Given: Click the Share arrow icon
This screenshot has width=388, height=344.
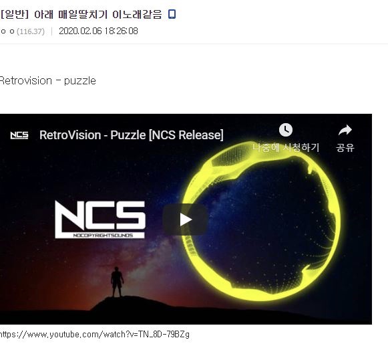Looking at the screenshot, I should pos(345,130).
